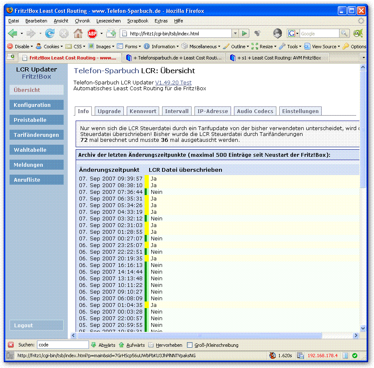Click the Google G search engine icon
Viewport: 374px width, 368px height.
(291, 33)
